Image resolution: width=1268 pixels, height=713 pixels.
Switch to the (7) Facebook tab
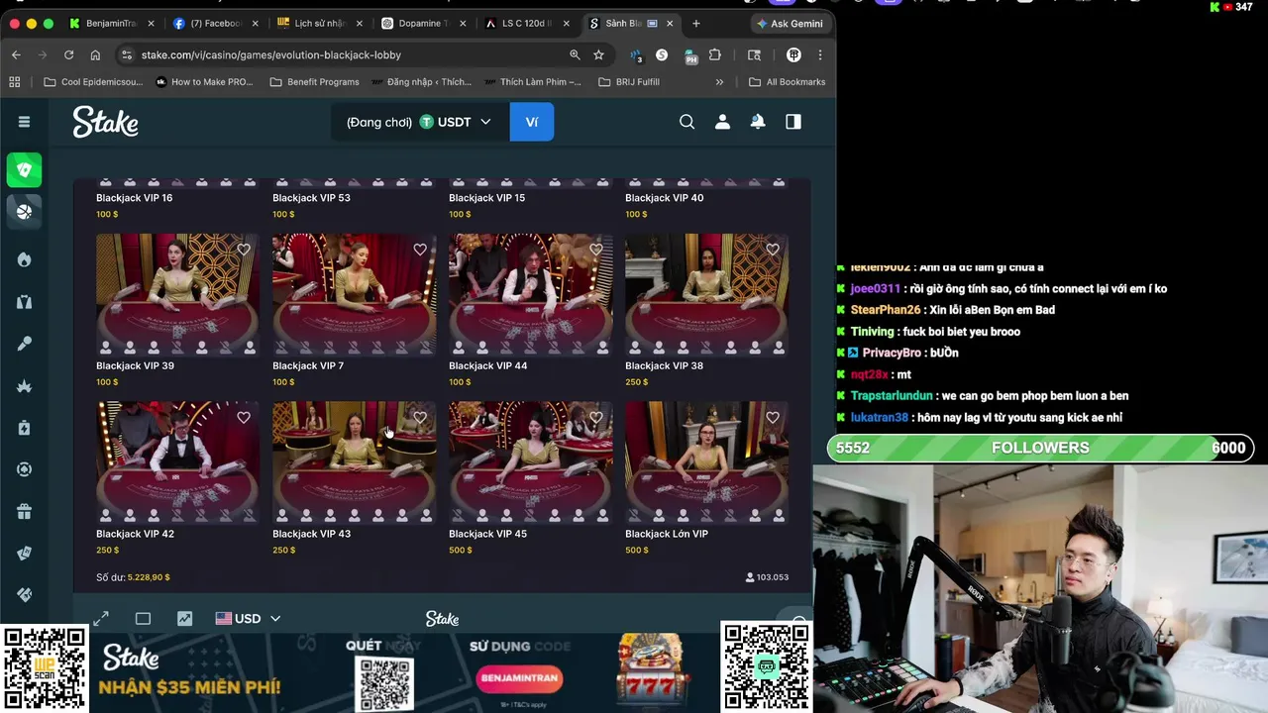coord(216,23)
